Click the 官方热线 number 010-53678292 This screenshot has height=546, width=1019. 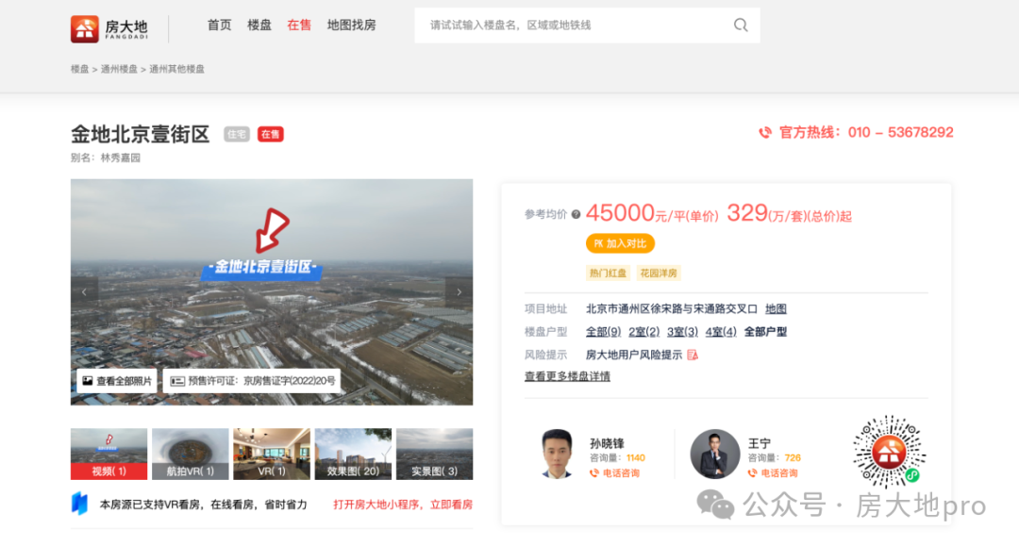(901, 132)
